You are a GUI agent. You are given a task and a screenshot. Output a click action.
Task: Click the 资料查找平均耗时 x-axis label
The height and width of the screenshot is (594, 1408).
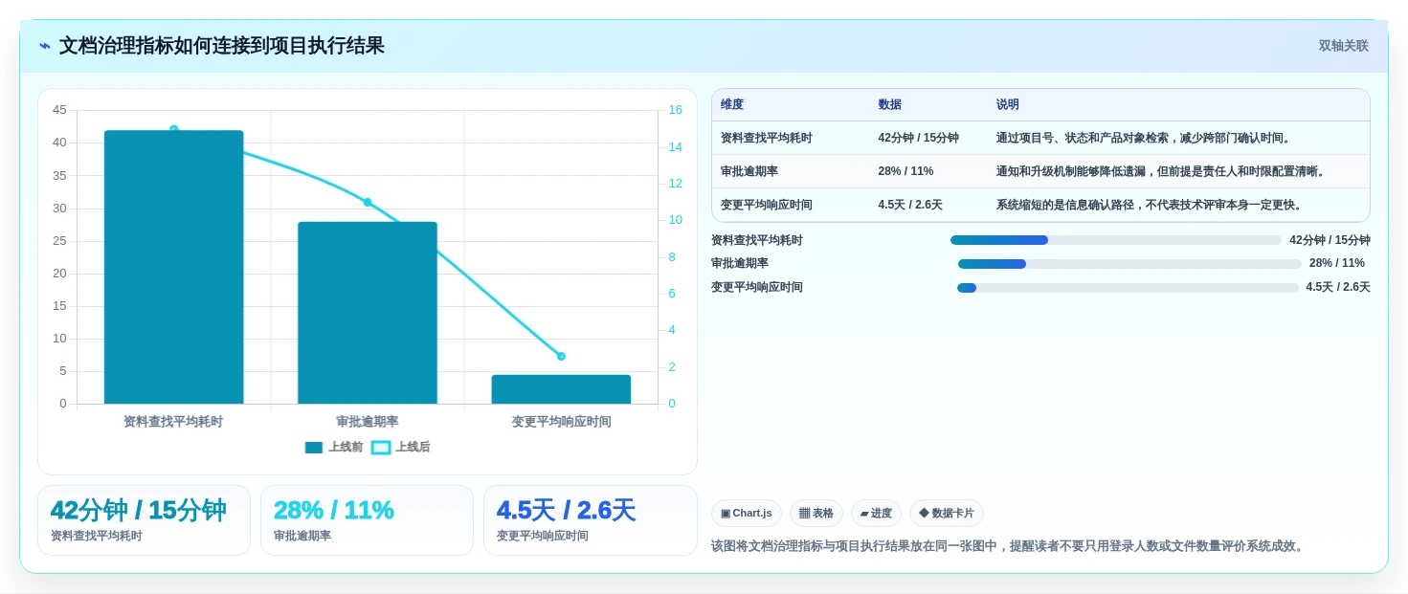click(173, 422)
